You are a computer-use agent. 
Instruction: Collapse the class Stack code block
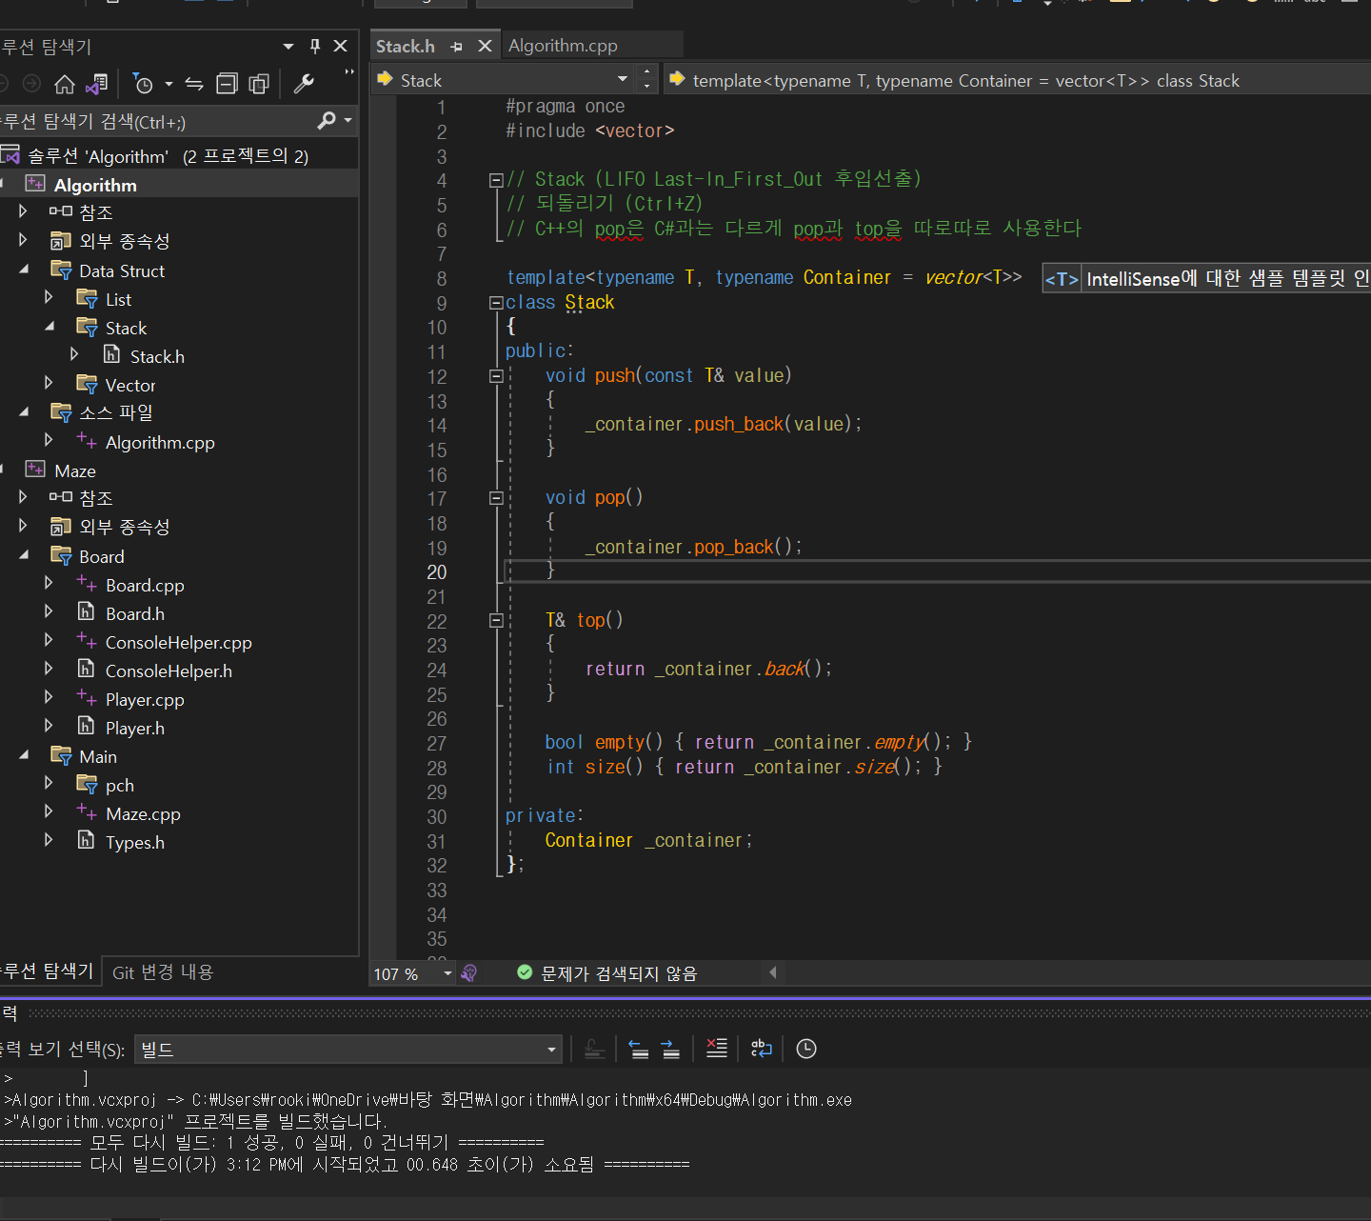click(496, 303)
